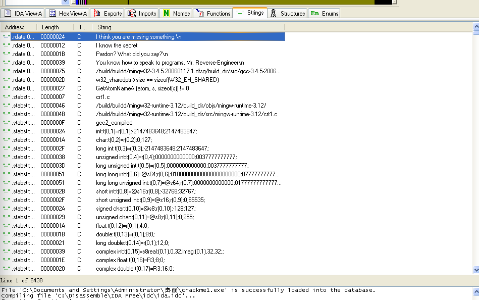Select the mingw-runtime-3.12/crt1.c path string

pyautogui.click(x=187, y=114)
